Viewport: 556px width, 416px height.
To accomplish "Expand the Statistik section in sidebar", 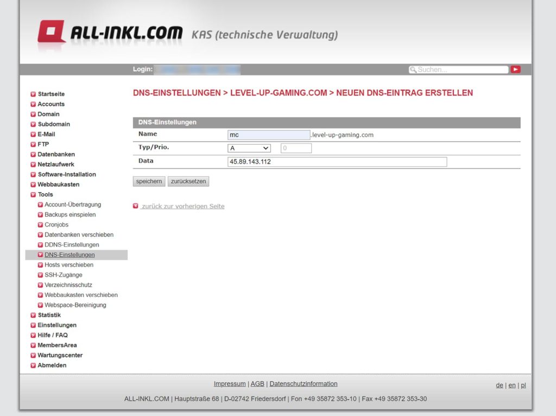I will pyautogui.click(x=49, y=315).
